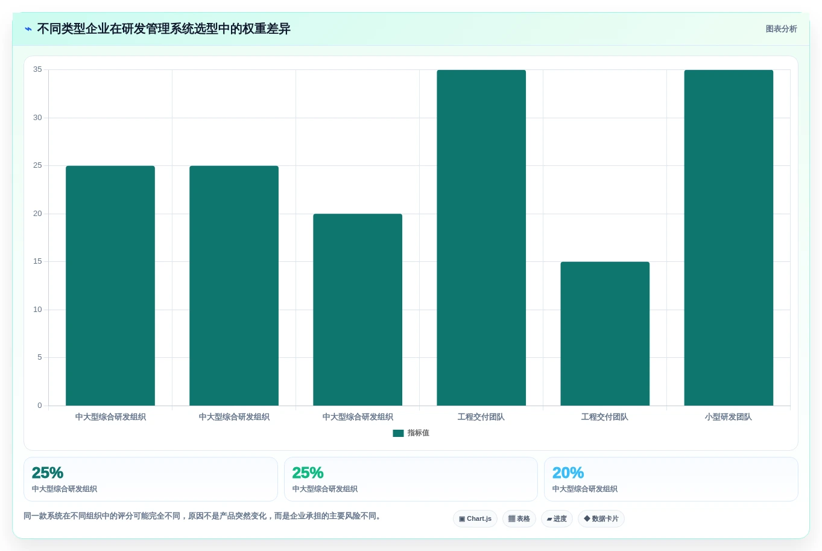Click the y-axis tick label 30

pyautogui.click(x=37, y=118)
